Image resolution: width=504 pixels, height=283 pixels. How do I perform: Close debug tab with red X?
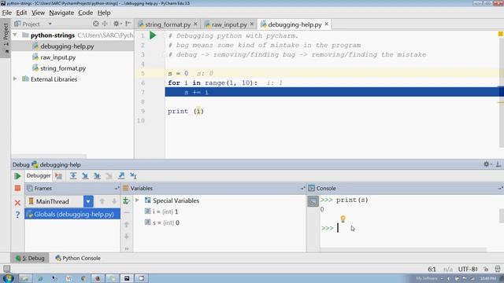(17, 203)
